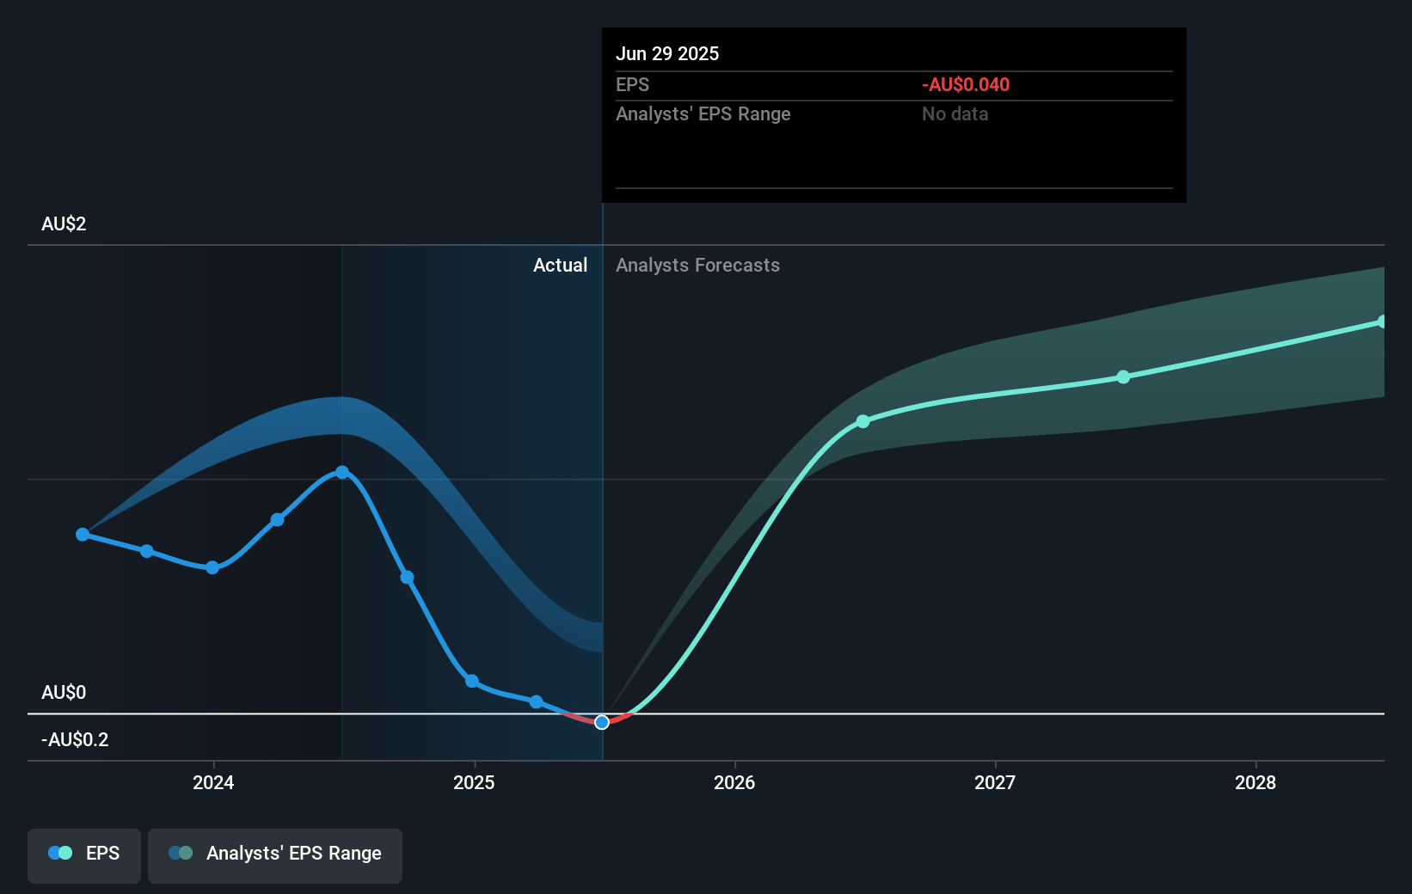Toggle the EPS series visibility
1412x894 pixels.
click(x=83, y=854)
